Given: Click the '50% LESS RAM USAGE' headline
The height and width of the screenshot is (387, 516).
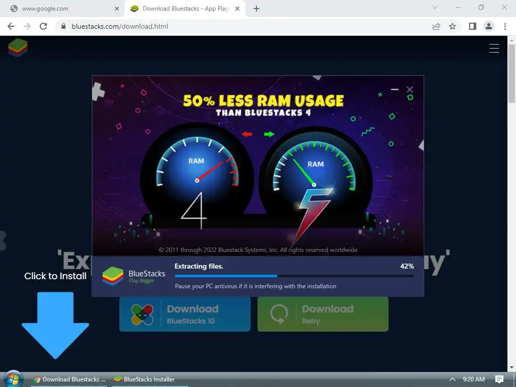Looking at the screenshot, I should coord(263,101).
